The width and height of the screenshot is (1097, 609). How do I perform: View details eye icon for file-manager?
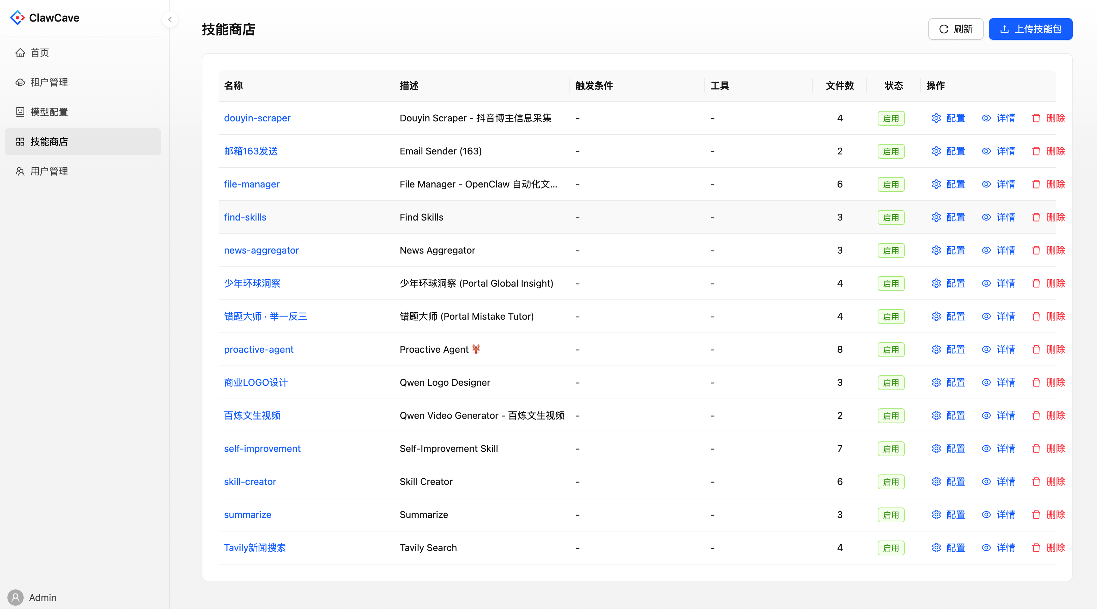tap(986, 184)
